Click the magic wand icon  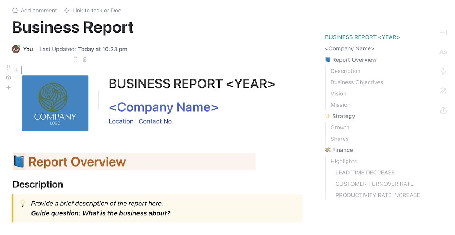(x=443, y=90)
